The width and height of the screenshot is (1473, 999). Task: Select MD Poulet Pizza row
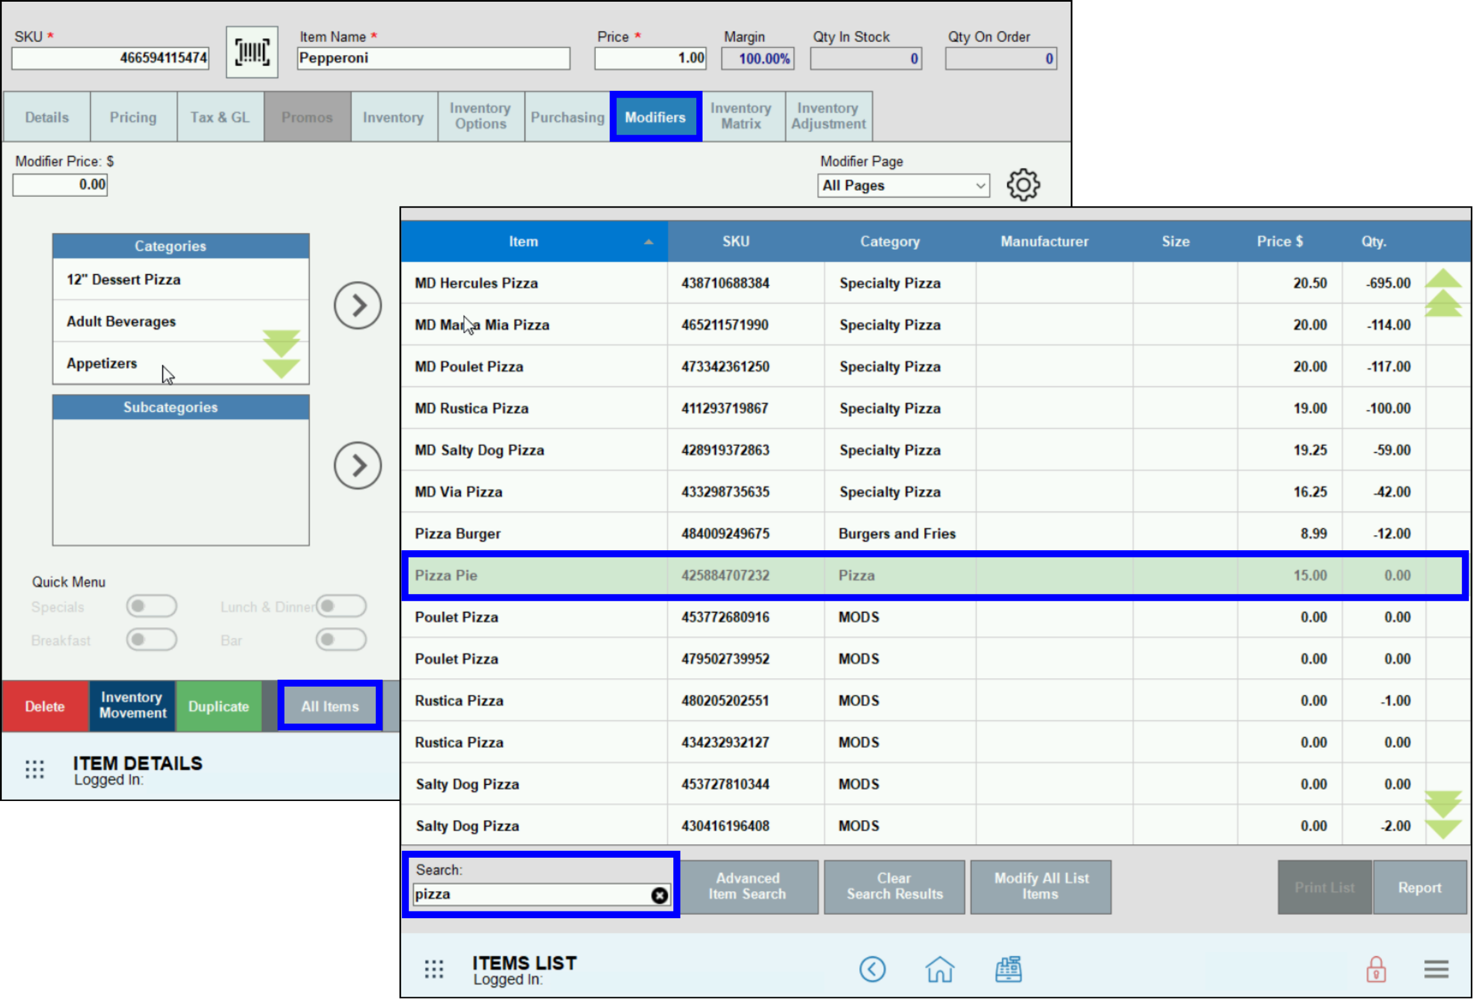(913, 366)
